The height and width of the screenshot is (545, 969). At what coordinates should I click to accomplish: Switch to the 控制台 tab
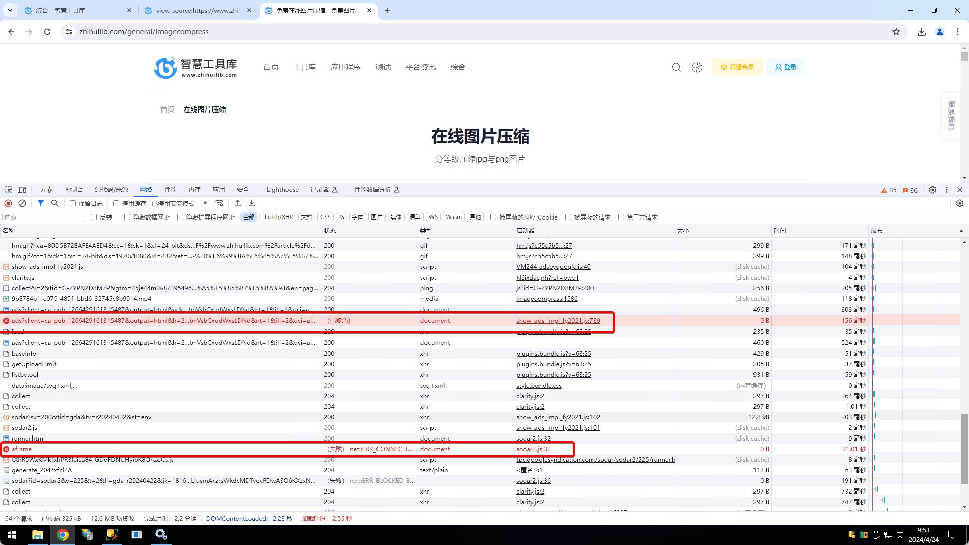(x=74, y=190)
